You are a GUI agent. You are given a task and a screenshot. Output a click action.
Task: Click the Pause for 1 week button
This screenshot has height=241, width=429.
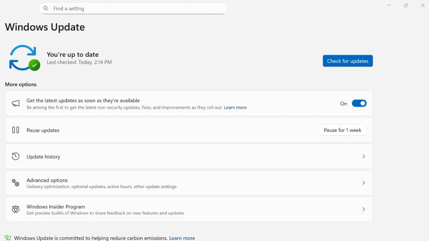click(343, 130)
